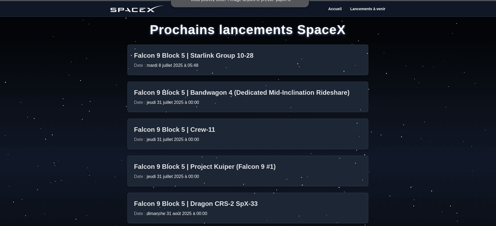Select the Starlink Group 10-28 launch card

[247, 60]
